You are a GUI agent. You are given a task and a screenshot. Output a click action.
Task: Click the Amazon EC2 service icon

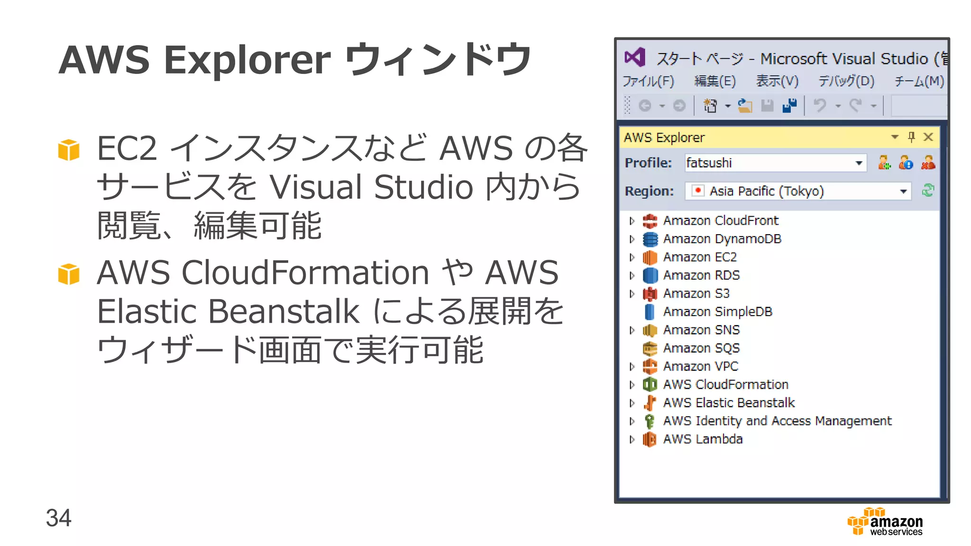[x=650, y=257]
